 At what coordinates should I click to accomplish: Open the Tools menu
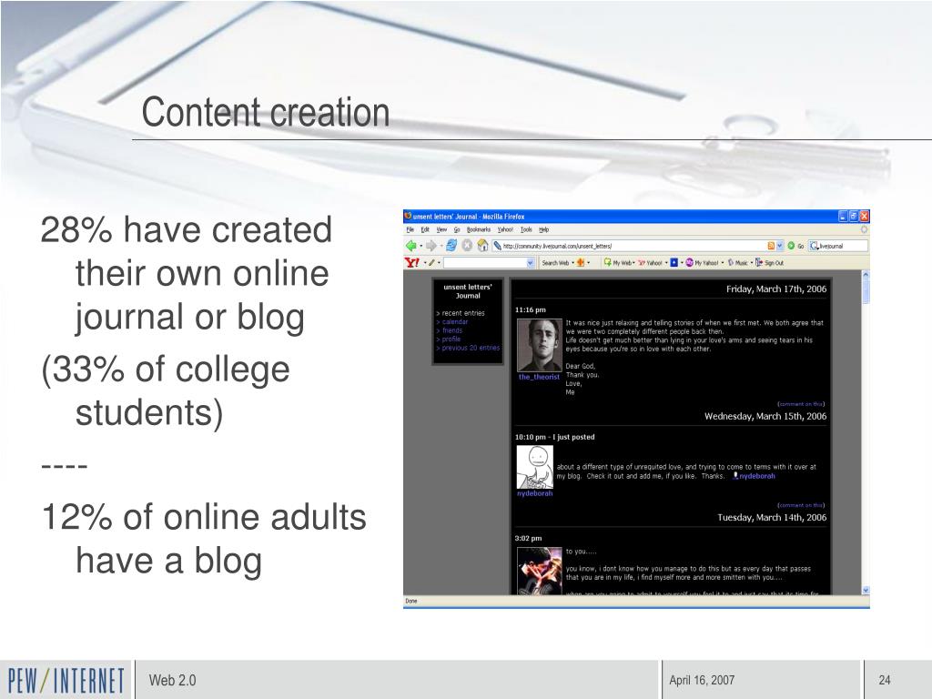[x=526, y=229]
